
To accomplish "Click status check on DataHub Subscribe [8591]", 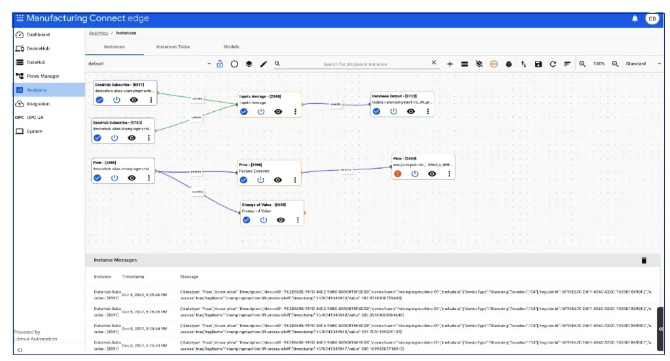I will [x=99, y=100].
